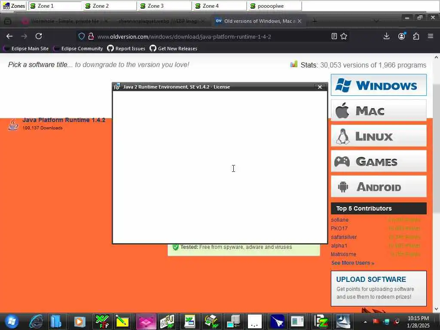Open Report Issues bookmark
This screenshot has width=440, height=330.
coord(126,49)
